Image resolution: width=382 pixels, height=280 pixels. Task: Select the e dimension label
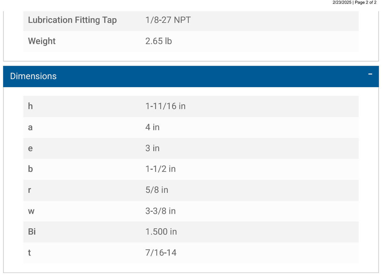[x=30, y=148]
